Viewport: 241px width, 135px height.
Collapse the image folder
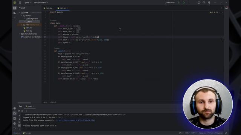[x=22, y=16]
